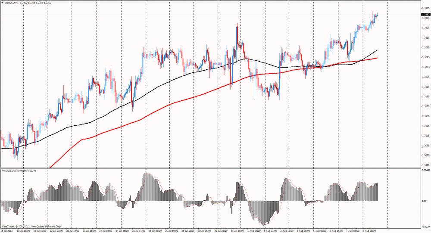The width and height of the screenshot is (431, 233).
Task: Click the 1.3255 price scale label
Action: (x=425, y=67)
